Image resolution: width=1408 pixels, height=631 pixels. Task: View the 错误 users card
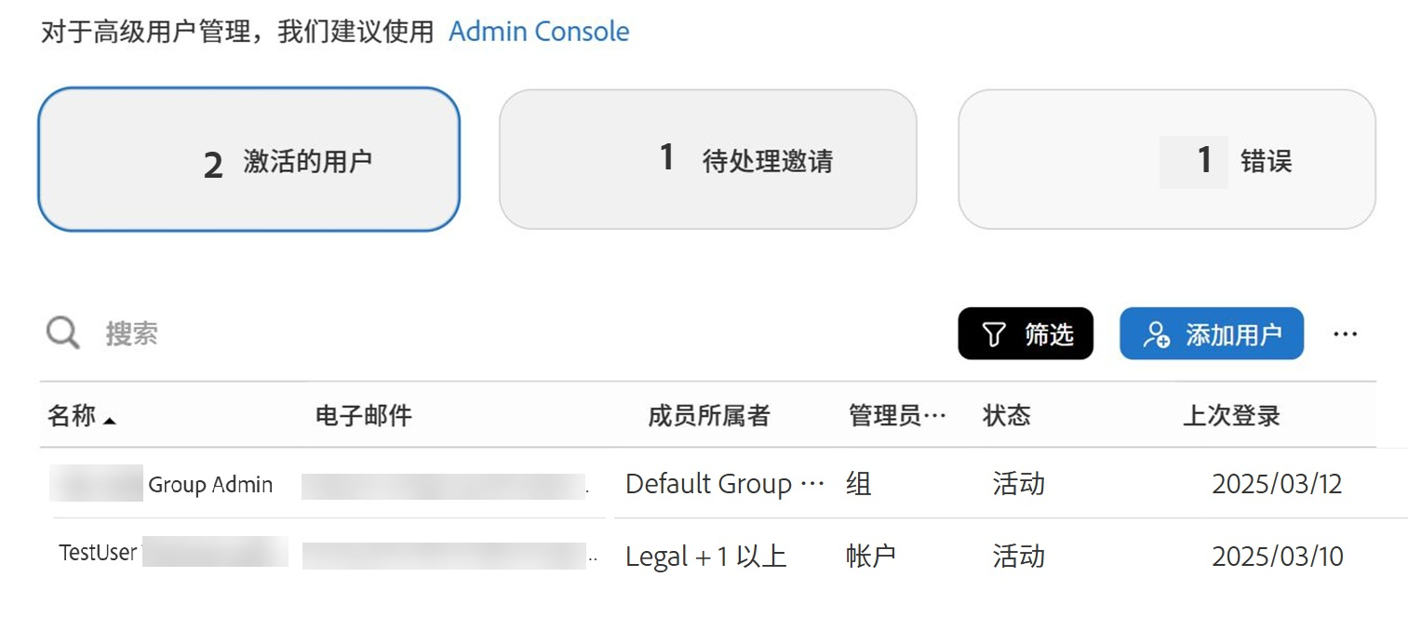pos(1166,159)
